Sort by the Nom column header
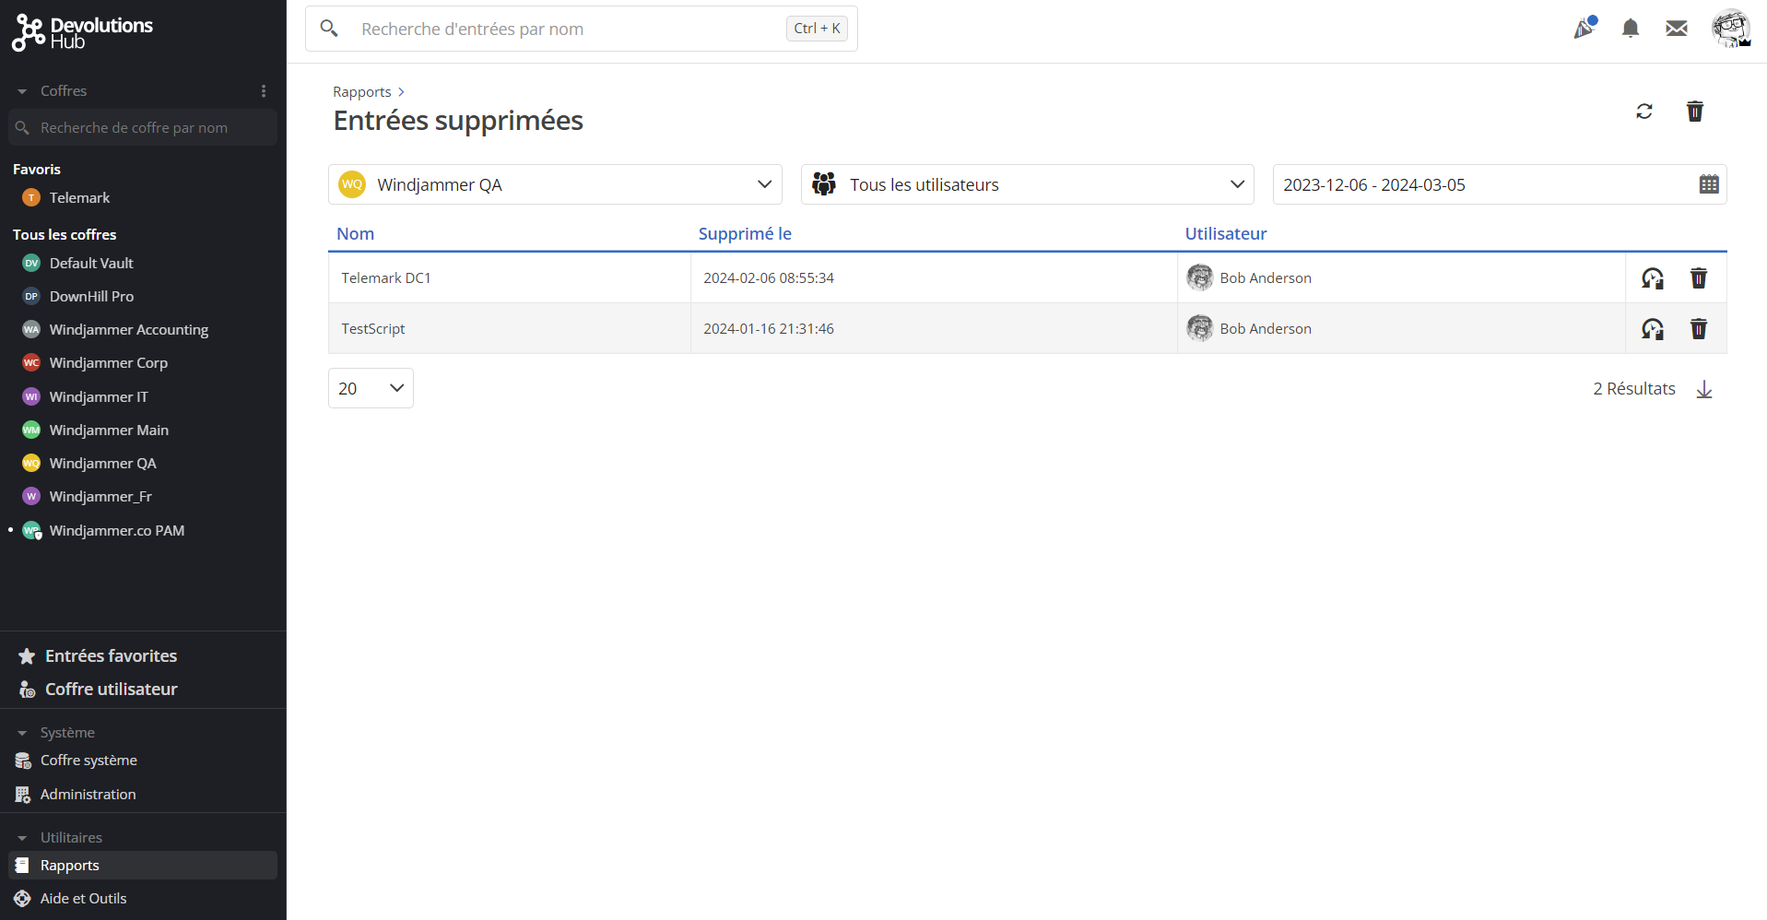 pyautogui.click(x=355, y=233)
